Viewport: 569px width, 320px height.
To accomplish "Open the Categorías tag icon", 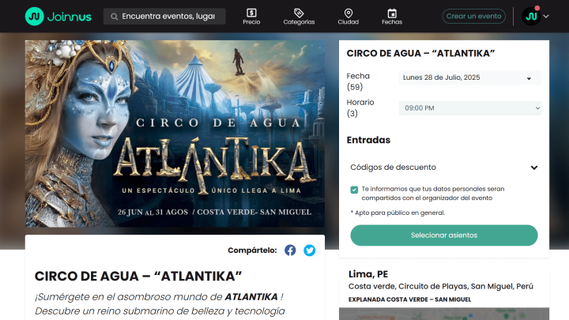I will point(299,13).
